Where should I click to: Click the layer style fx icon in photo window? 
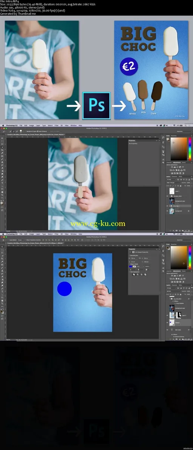point(173,231)
